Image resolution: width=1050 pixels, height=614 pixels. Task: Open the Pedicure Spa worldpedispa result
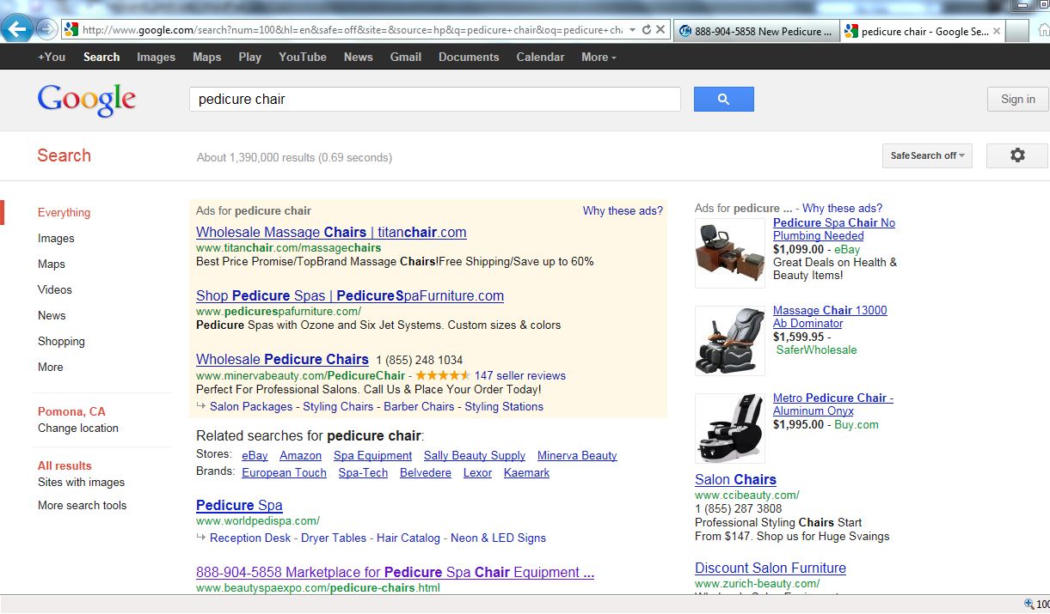[239, 505]
